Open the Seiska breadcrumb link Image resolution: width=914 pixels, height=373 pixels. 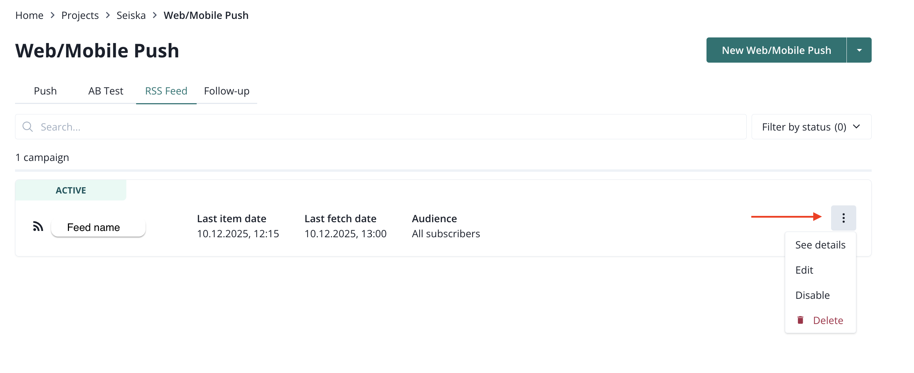pos(131,15)
